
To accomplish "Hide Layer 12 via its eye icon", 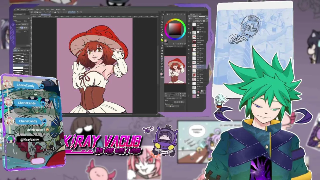I will pyautogui.click(x=189, y=75).
